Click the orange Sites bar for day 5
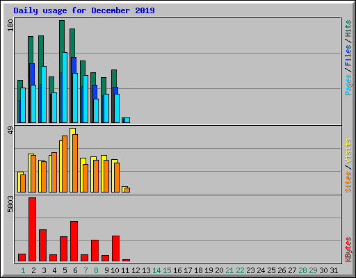 (65, 164)
